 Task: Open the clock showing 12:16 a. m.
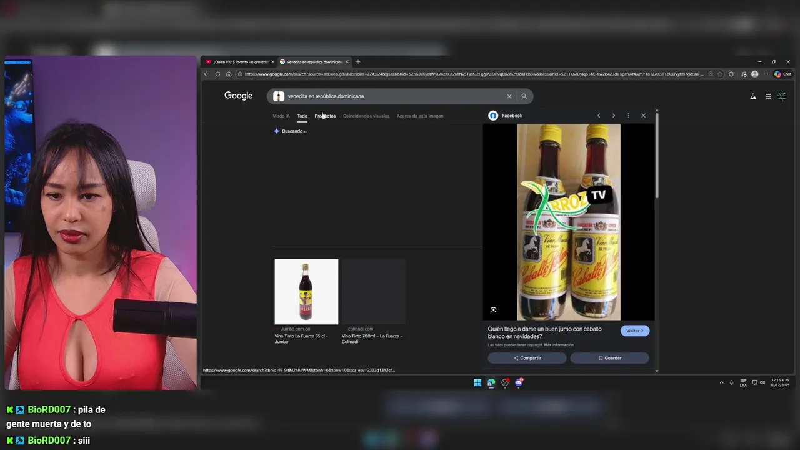pyautogui.click(x=780, y=382)
